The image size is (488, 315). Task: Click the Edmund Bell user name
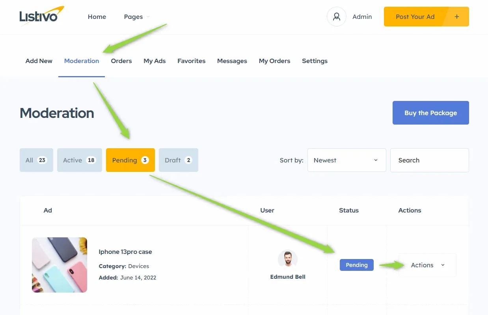click(288, 277)
